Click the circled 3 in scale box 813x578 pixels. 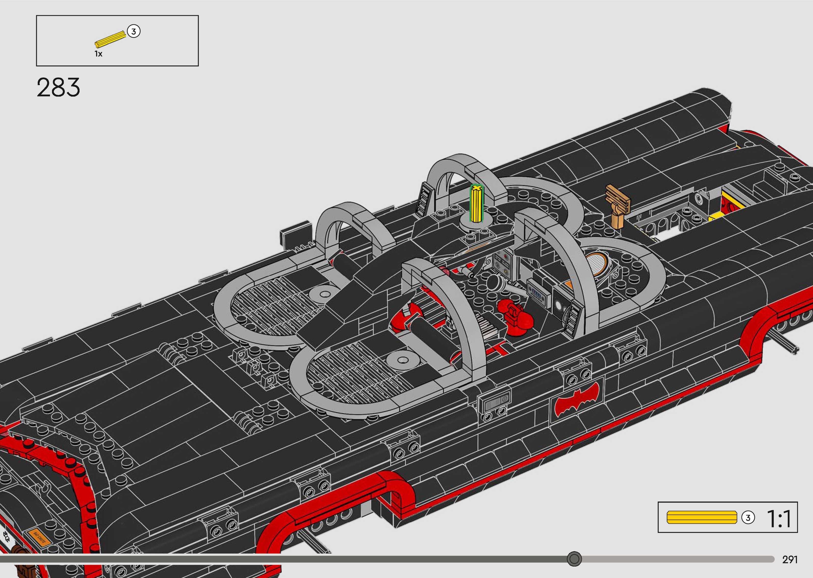click(748, 518)
